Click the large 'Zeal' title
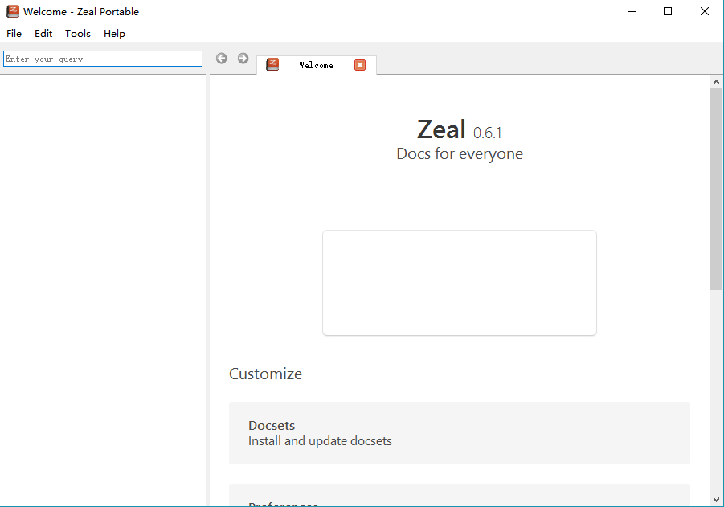Viewport: 724px width, 507px height. (441, 129)
